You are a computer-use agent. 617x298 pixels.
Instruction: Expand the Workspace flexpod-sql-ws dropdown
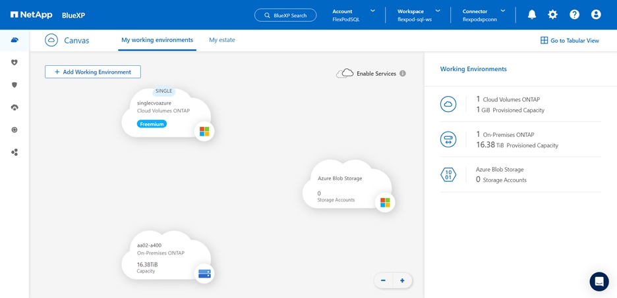pyautogui.click(x=419, y=15)
